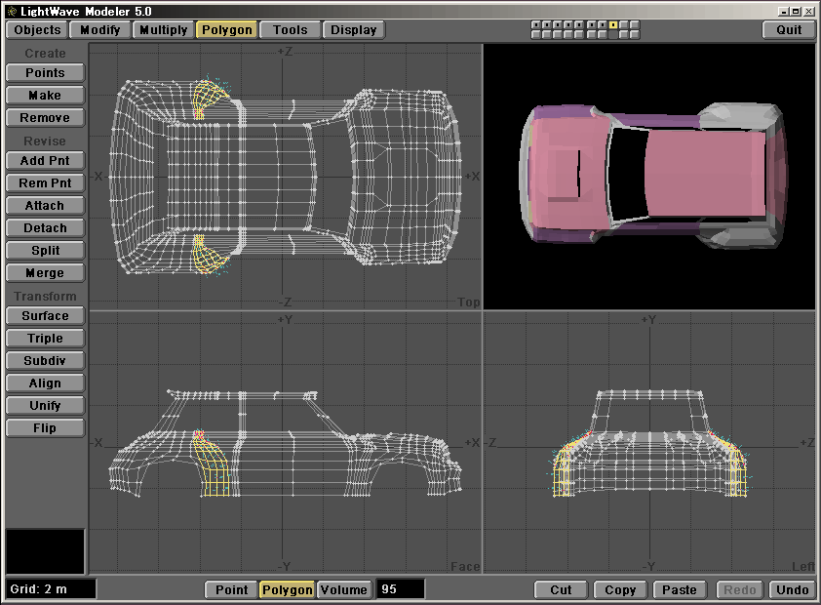821x605 pixels.
Task: Open the Tools tab
Action: [290, 29]
